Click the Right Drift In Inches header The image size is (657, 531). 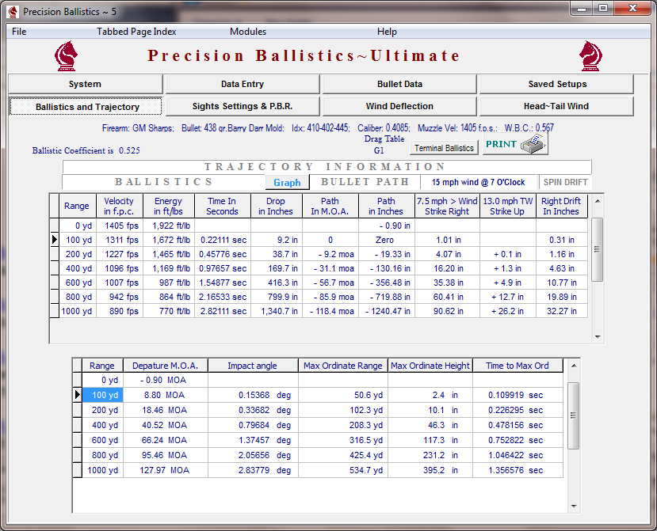[x=561, y=206]
